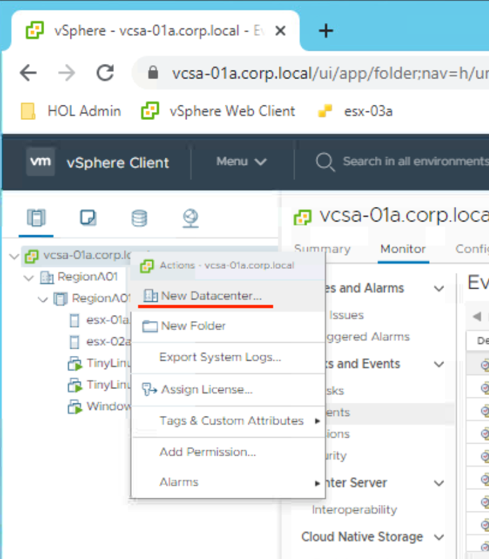The image size is (489, 559).
Task: Open the Menu dropdown in vSphere Client
Action: (x=241, y=162)
